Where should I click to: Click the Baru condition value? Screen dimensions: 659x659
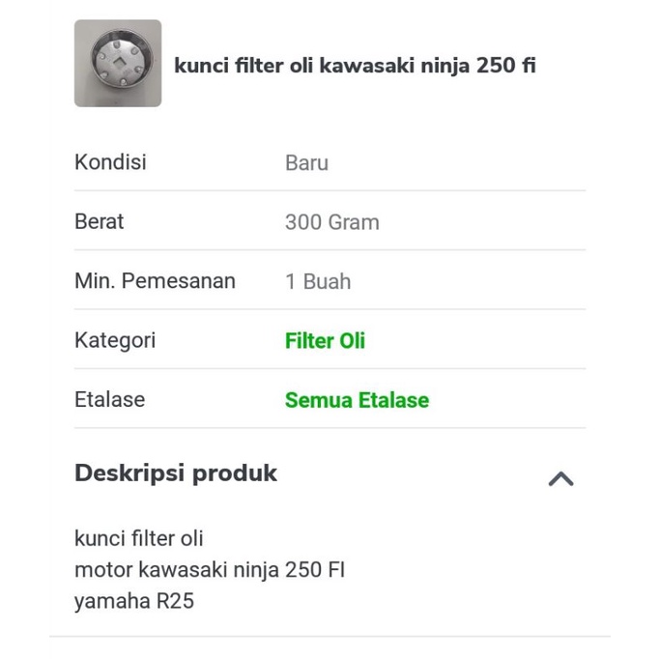pyautogui.click(x=306, y=163)
